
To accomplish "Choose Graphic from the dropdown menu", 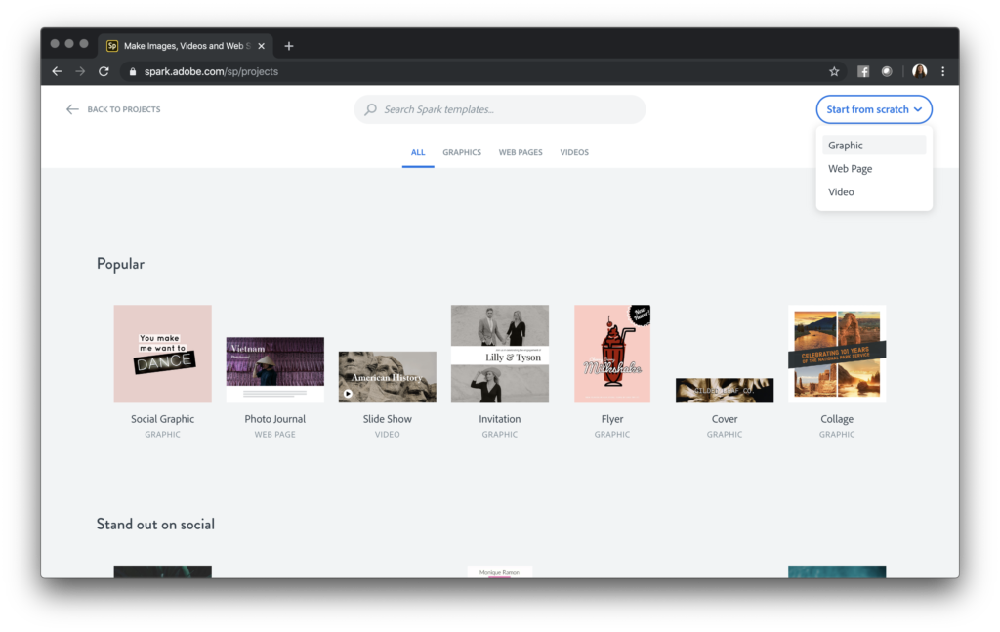I will [x=846, y=146].
